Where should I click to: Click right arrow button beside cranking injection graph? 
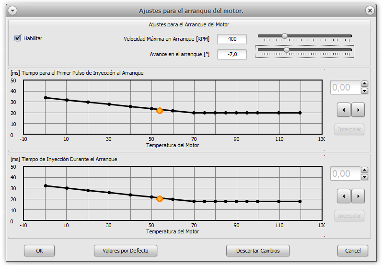click(358, 196)
